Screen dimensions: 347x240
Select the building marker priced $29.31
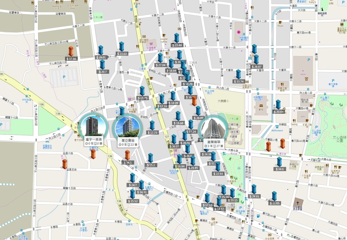pos(254,189)
